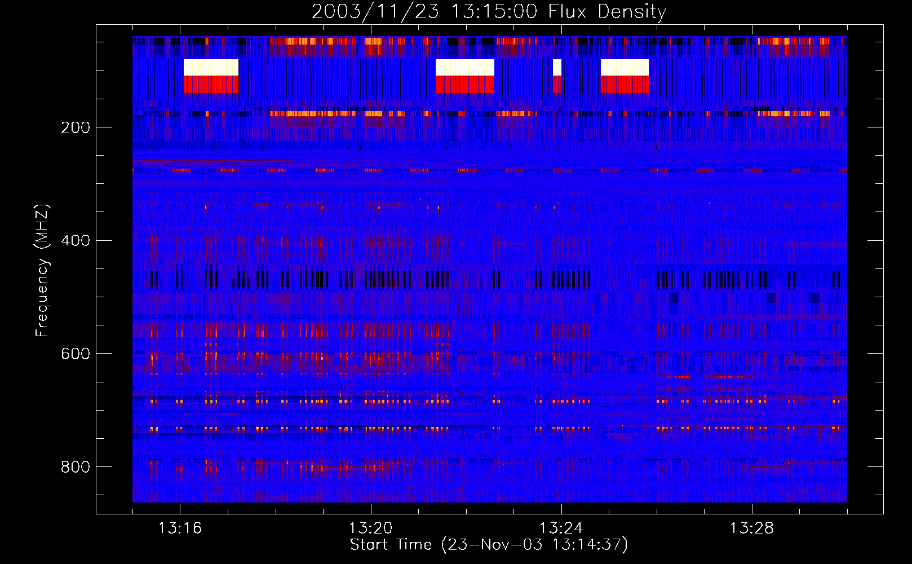This screenshot has width=912, height=564.
Task: Click the first white saturated block near 13:16
Action: (x=211, y=67)
